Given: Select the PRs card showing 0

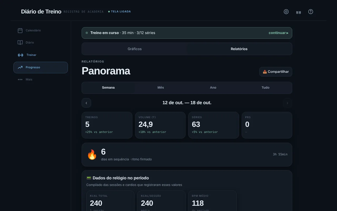Looking at the screenshot, I should pyautogui.click(x=267, y=125).
